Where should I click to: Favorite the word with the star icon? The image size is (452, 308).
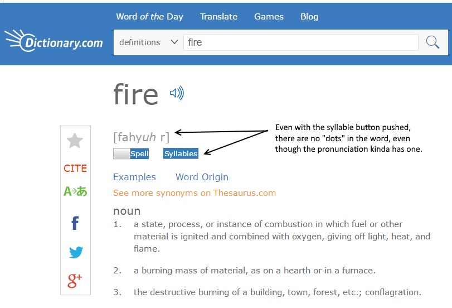click(x=75, y=141)
